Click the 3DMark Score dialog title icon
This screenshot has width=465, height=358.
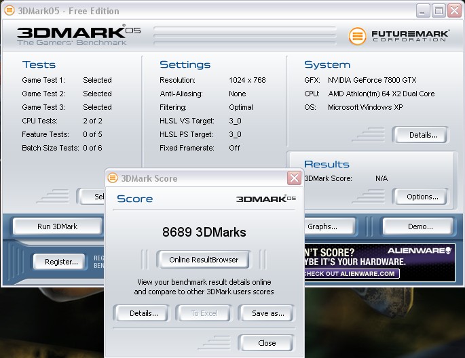[113, 178]
